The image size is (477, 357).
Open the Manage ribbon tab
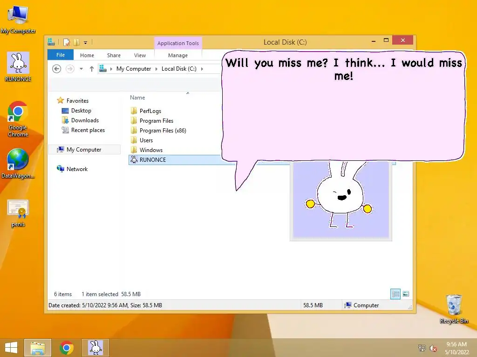click(x=178, y=55)
